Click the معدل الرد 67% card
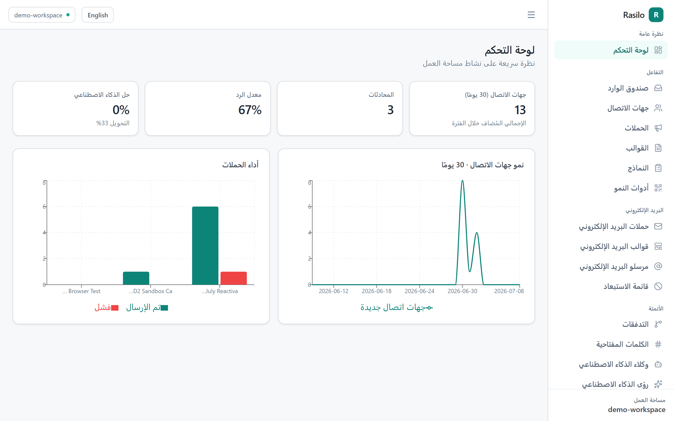This screenshot has height=421, width=674. [x=208, y=108]
